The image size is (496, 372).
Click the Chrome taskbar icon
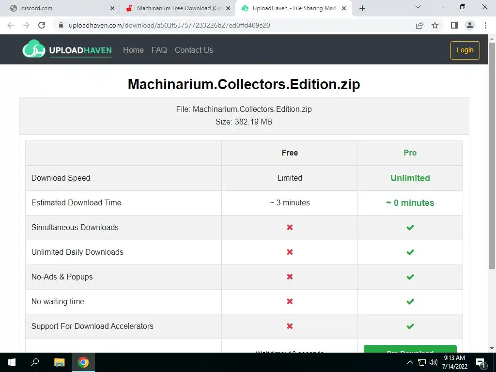83,362
